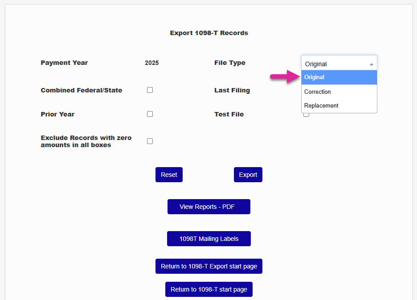
Task: Enable the Combined Federal/State checkbox
Action: click(x=150, y=90)
